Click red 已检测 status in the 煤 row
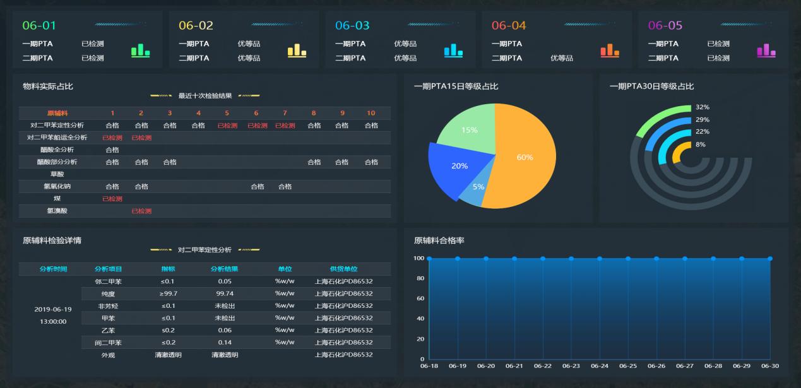 112,199
